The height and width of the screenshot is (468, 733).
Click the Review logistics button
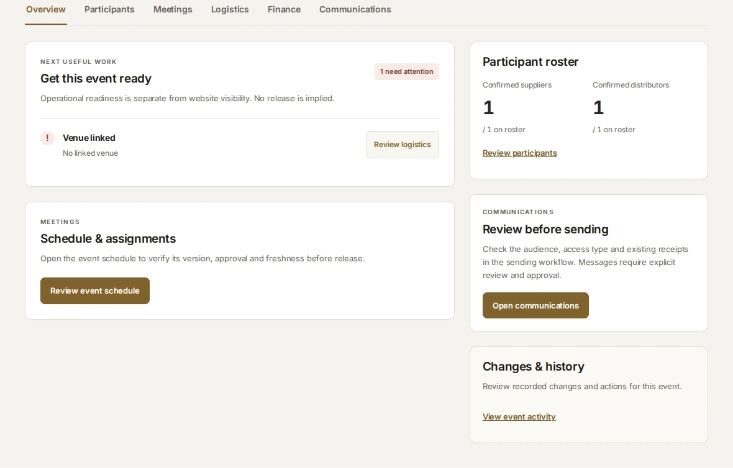[402, 145]
